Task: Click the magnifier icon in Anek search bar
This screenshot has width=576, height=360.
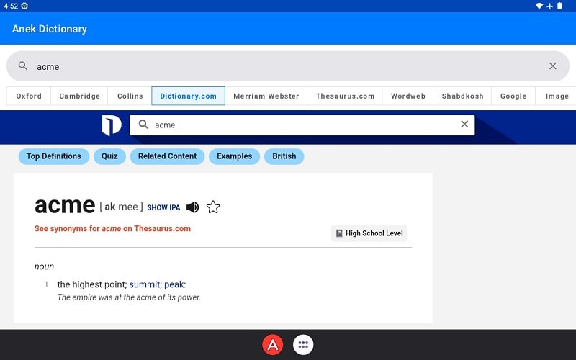Action: (x=23, y=66)
